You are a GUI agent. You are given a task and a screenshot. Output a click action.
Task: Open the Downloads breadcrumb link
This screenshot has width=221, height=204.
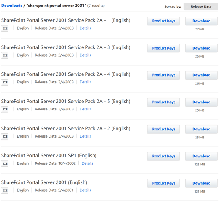tap(12, 6)
